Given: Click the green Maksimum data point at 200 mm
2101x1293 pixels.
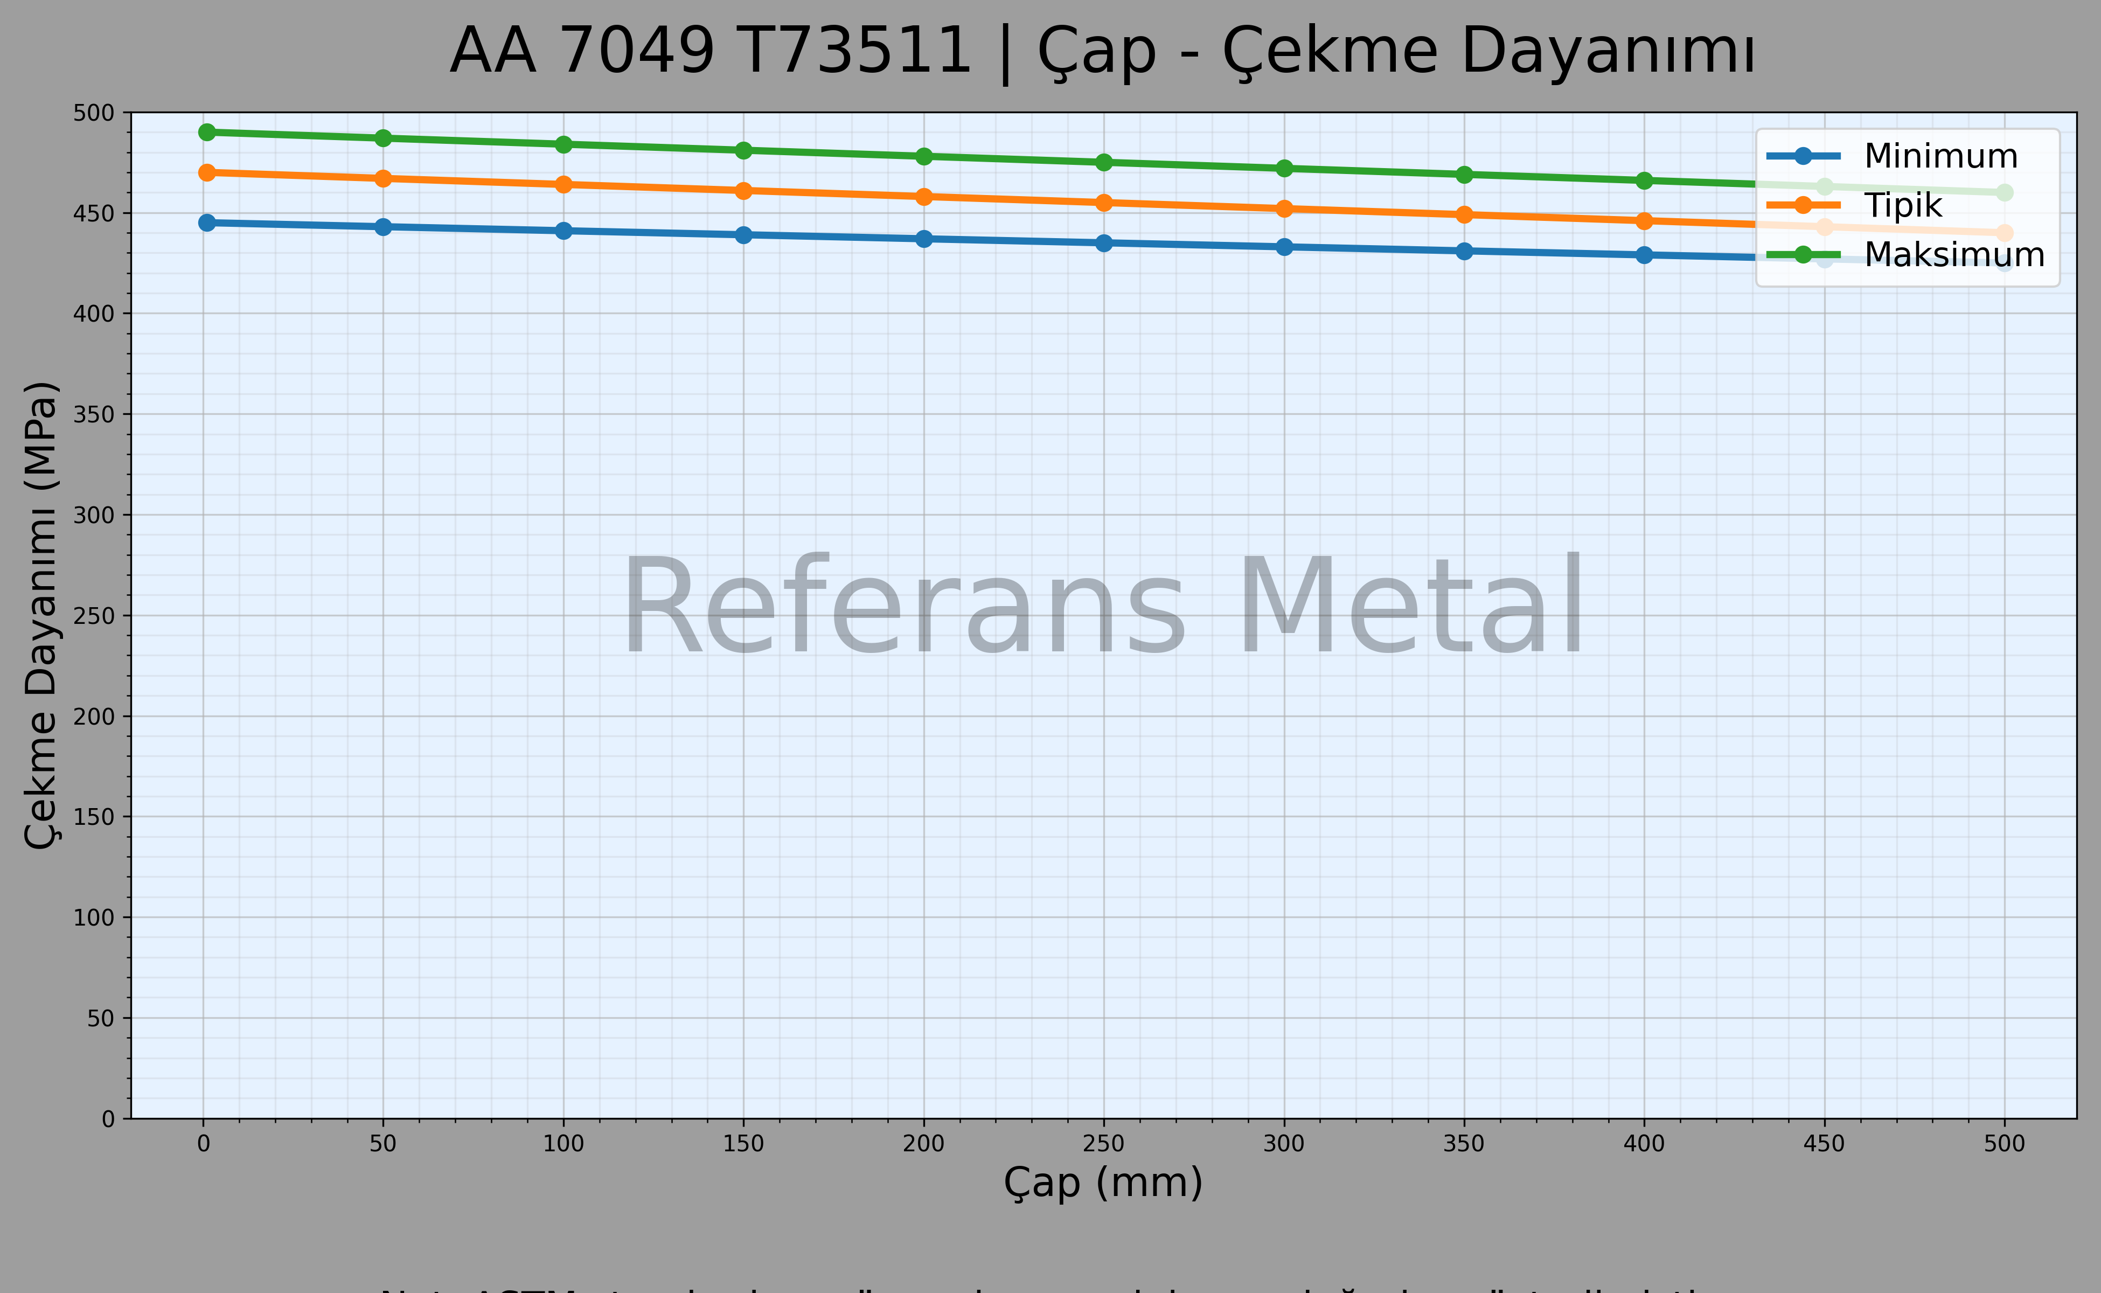Looking at the screenshot, I should tap(923, 156).
